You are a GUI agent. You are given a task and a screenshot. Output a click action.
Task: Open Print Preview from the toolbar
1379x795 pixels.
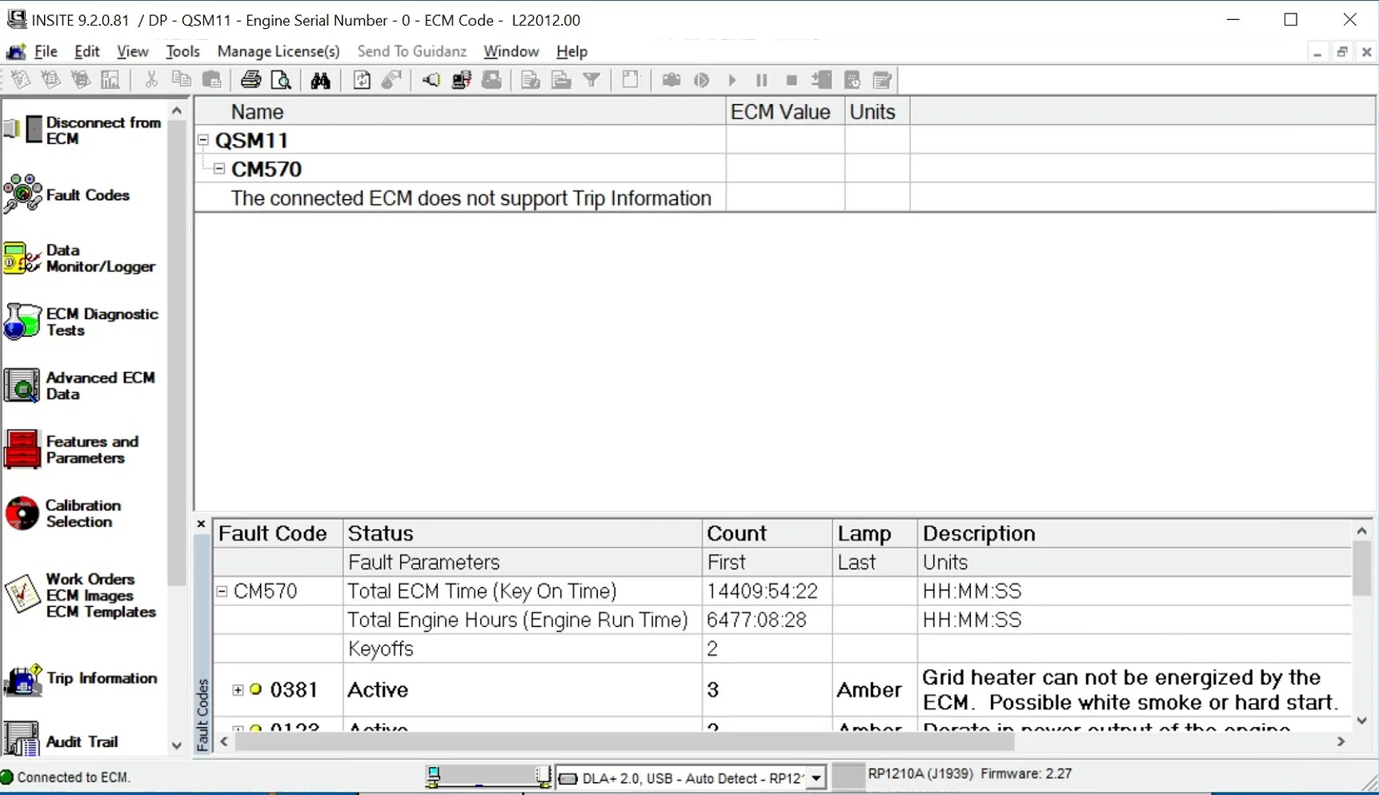pyautogui.click(x=281, y=80)
